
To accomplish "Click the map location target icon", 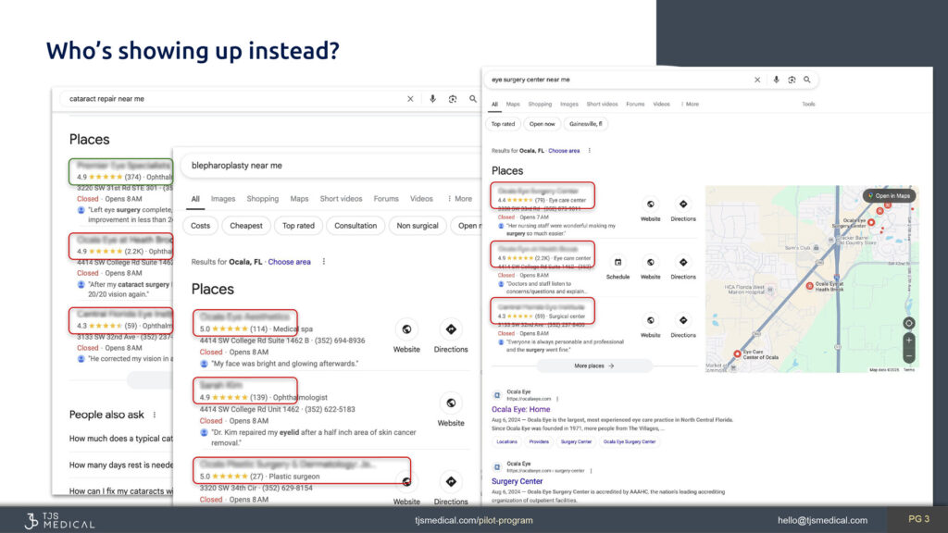I will tap(909, 323).
